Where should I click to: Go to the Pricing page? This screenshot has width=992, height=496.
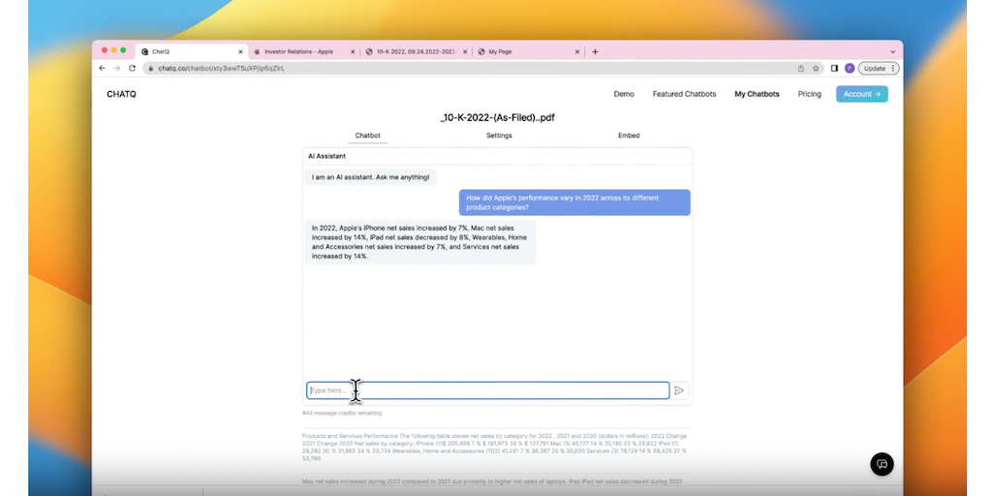[809, 94]
